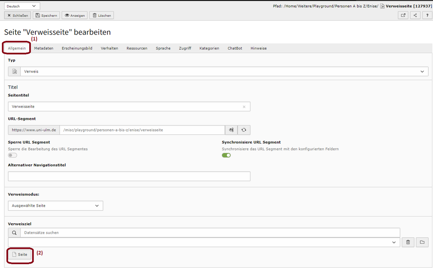Enable the Sperre URL Segment switch
This screenshot has height=268, width=433.
tap(12, 155)
